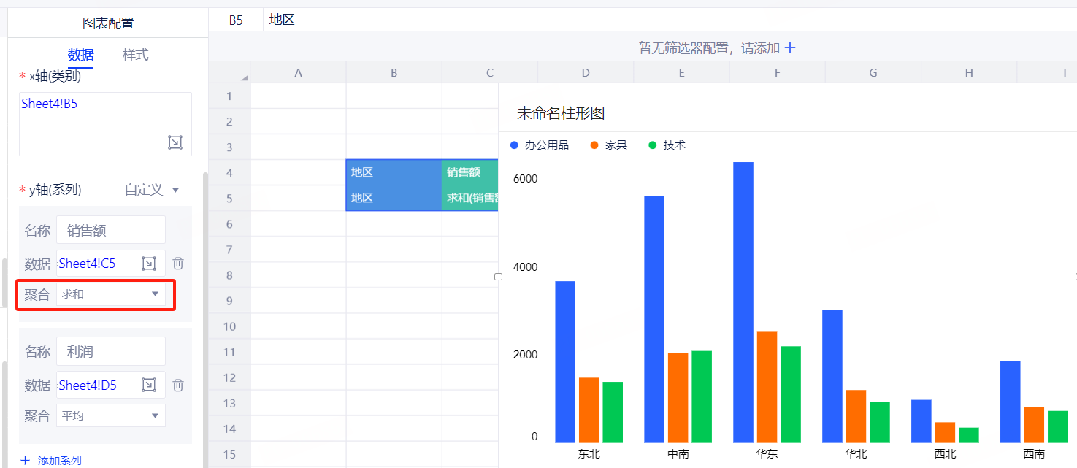Viewport: 1077px width, 468px height.
Task: Expand the 自定义 y-axis mode dropdown
Action: pos(152,190)
